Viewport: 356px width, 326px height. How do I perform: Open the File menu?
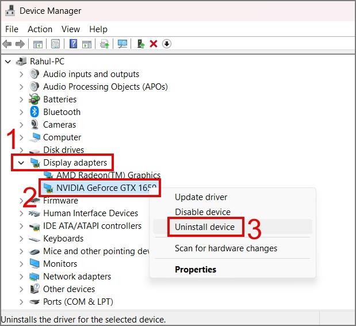pos(12,29)
